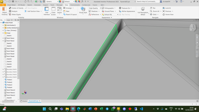Click browser search icon
The image size is (199, 112).
click(x=16, y=20)
